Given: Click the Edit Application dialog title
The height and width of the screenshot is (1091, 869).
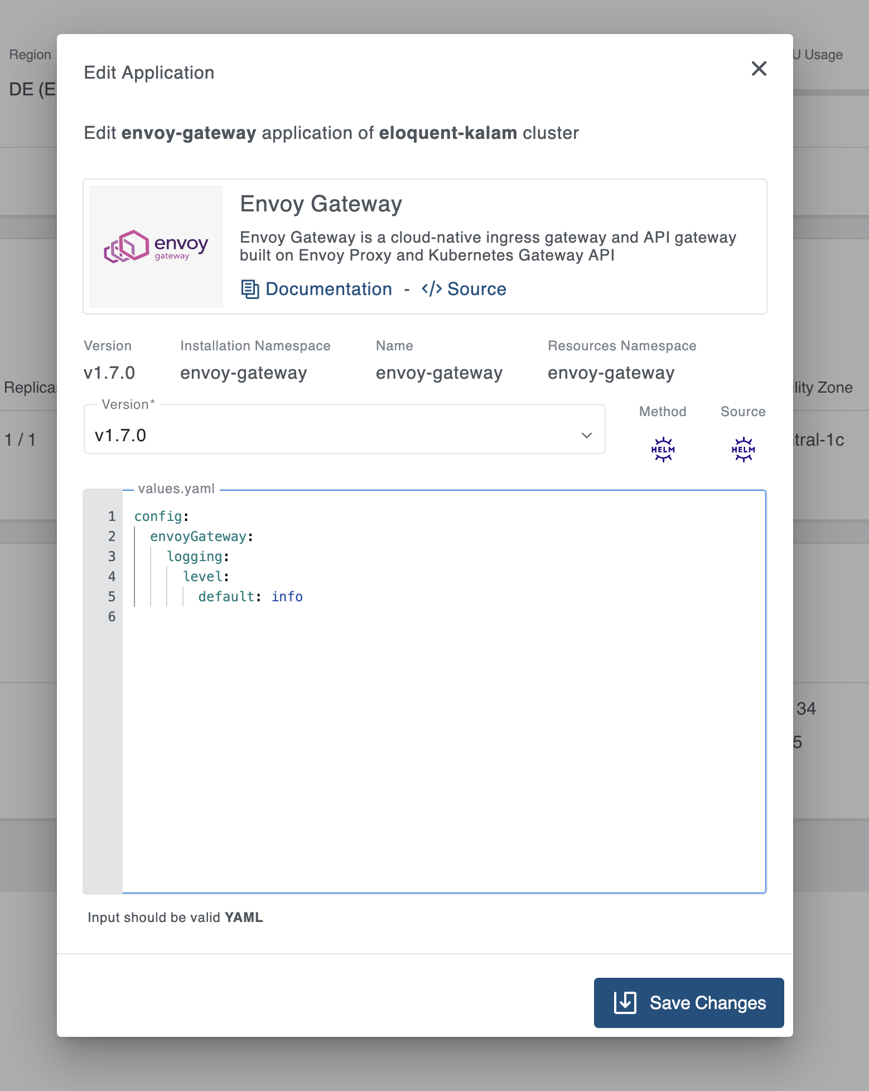Looking at the screenshot, I should [x=149, y=73].
